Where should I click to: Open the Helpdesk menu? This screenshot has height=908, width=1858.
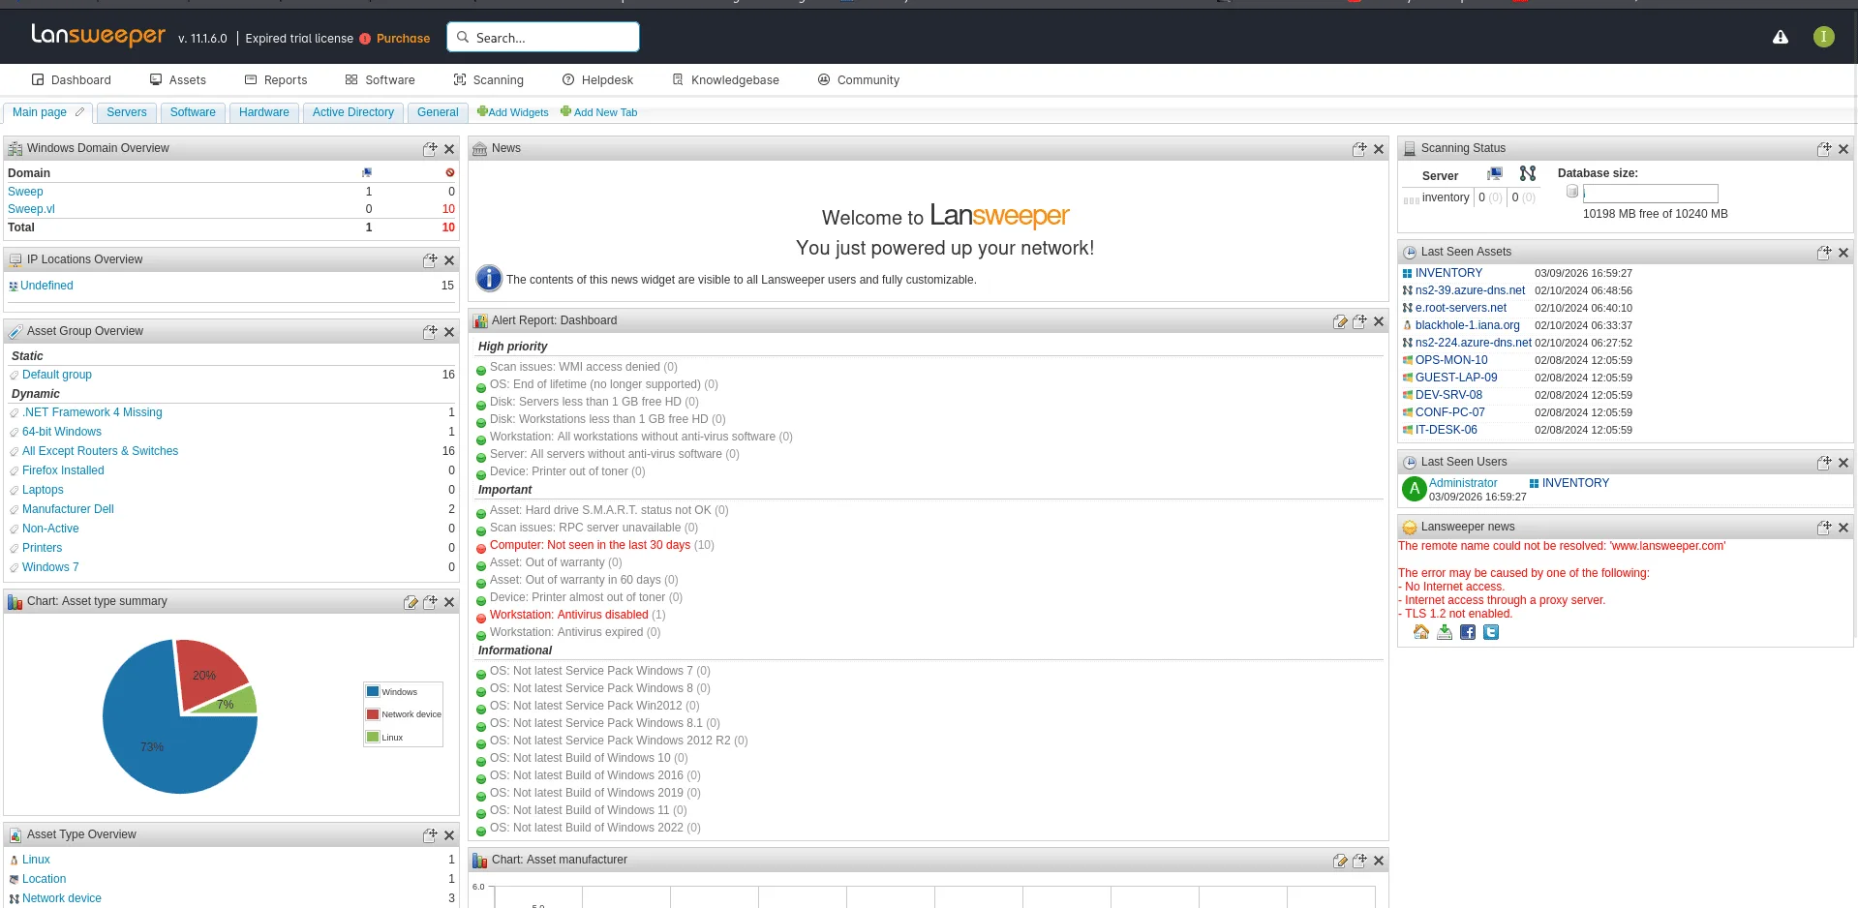click(598, 80)
